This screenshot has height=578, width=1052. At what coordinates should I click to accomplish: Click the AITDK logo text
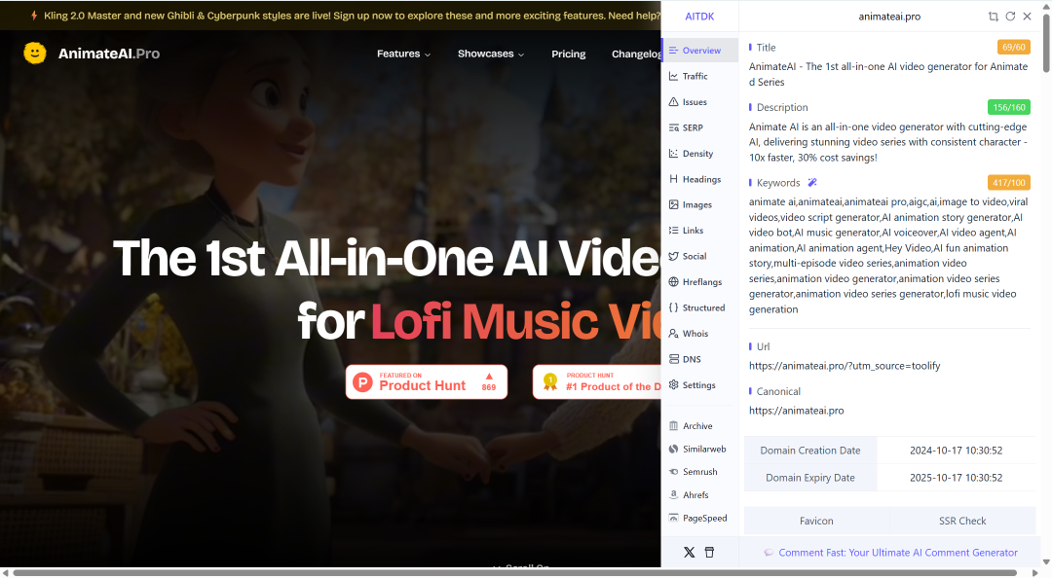tap(699, 17)
